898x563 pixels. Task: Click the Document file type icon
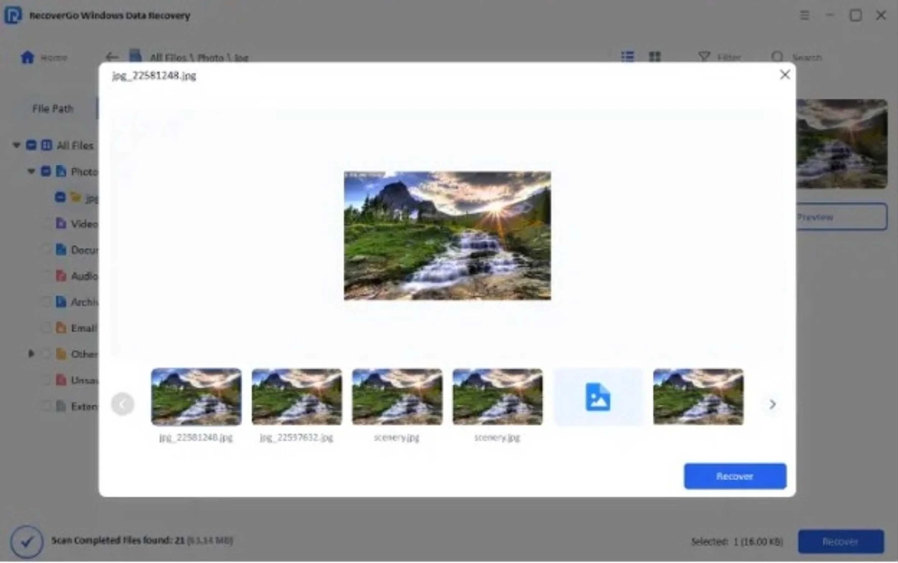coord(61,250)
